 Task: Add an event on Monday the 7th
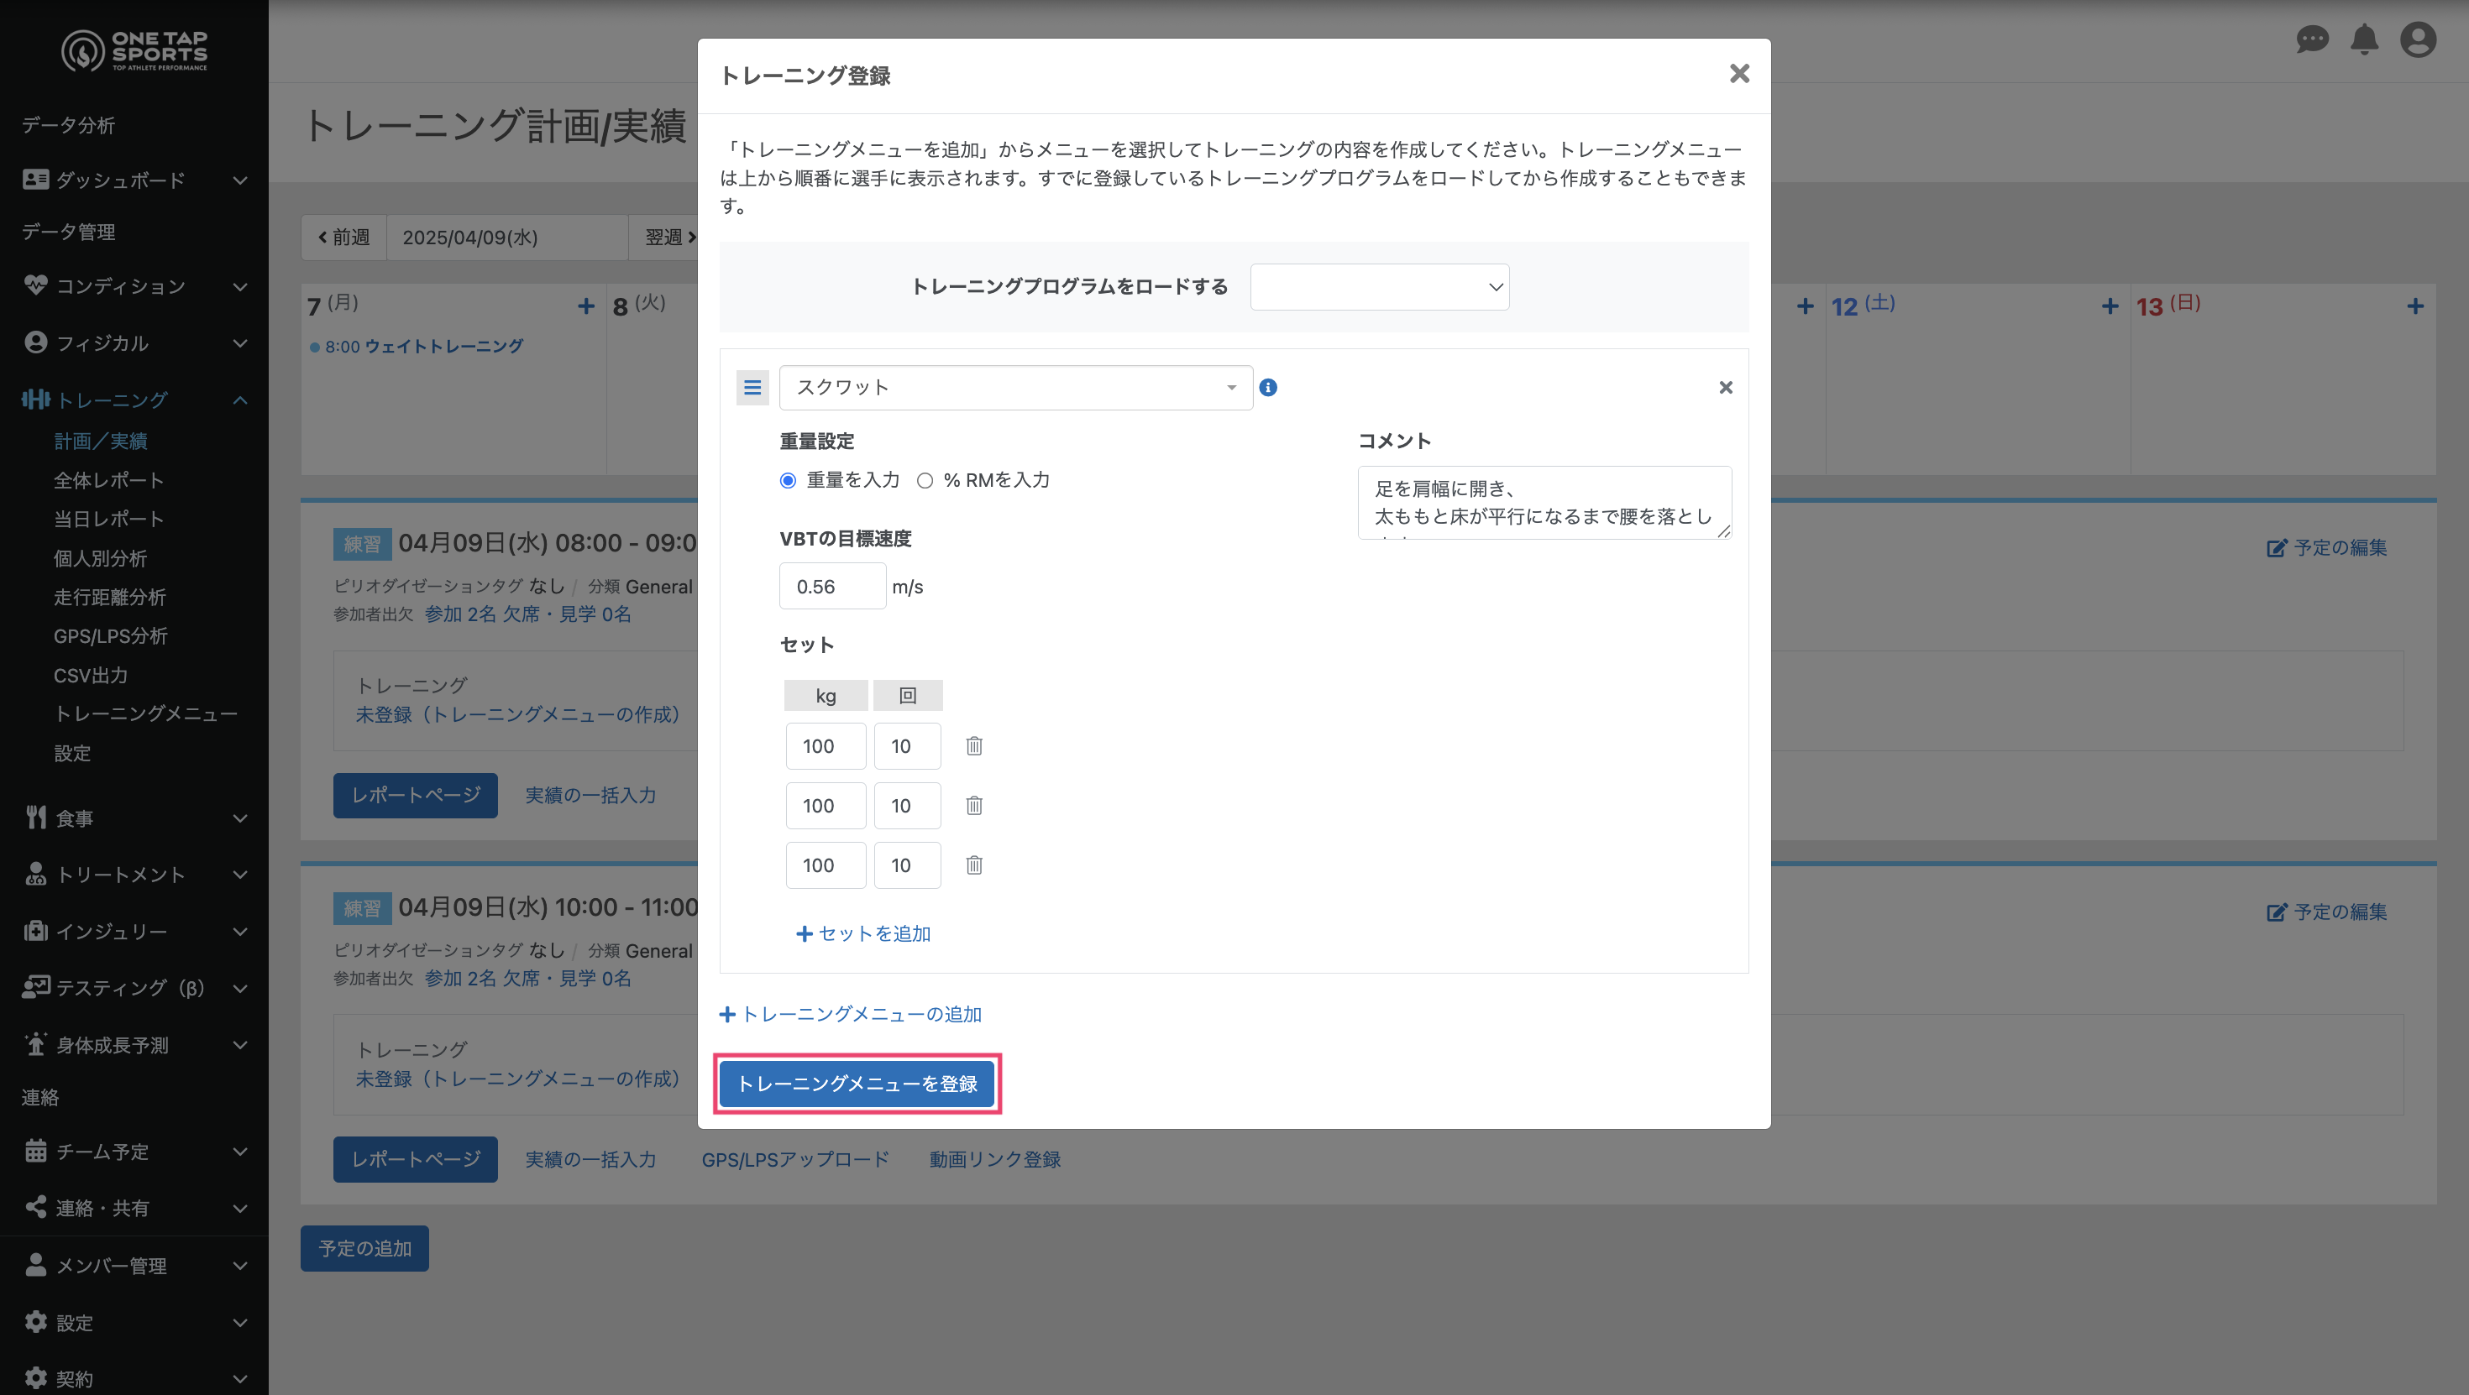coord(585,306)
